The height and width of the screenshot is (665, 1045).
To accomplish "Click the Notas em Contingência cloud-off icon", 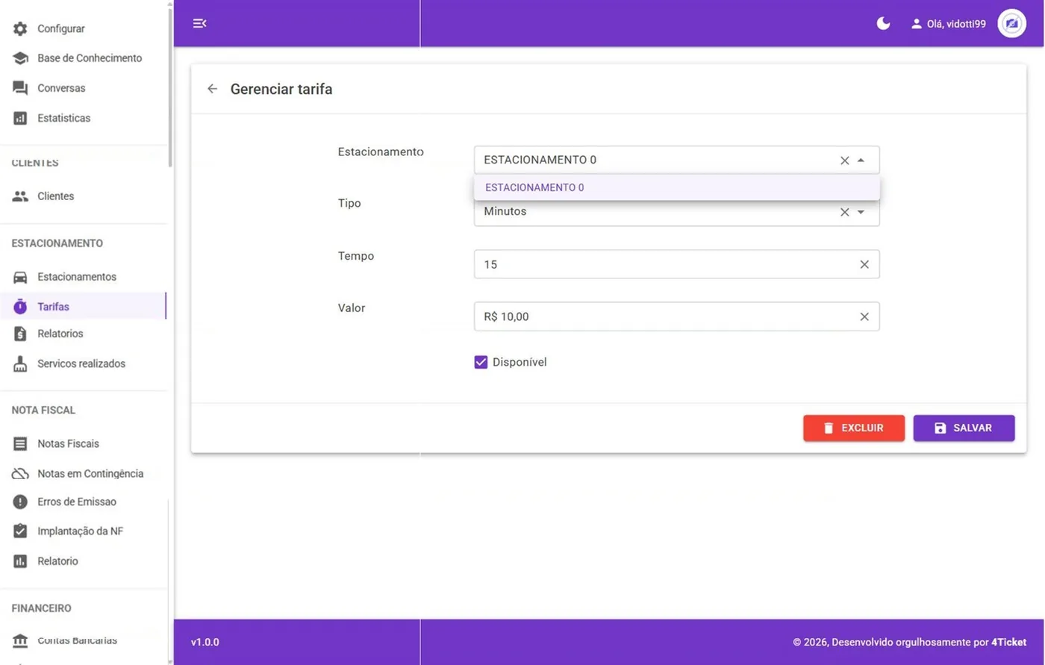I will pos(20,473).
